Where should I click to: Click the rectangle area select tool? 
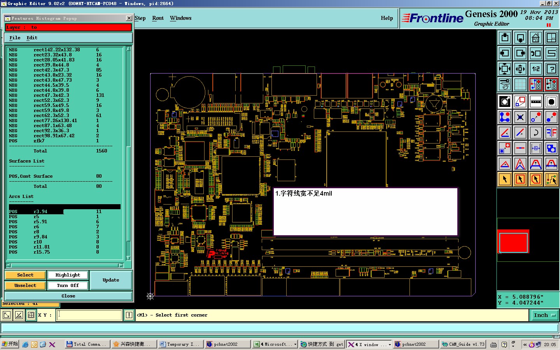520,179
